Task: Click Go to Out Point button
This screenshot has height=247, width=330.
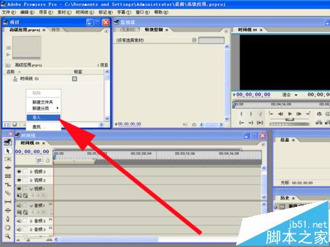Action: click(x=251, y=123)
